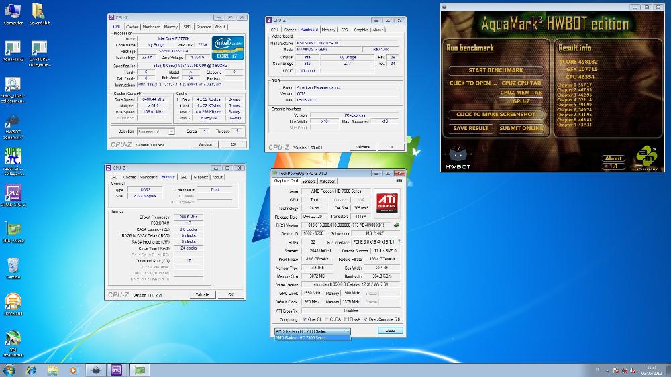Viewport: 671px width, 377px height.
Task: Open the CPUID CPU-Z desktop icon
Action: coord(13,195)
